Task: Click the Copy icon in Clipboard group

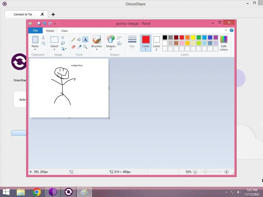Action: click(x=43, y=43)
